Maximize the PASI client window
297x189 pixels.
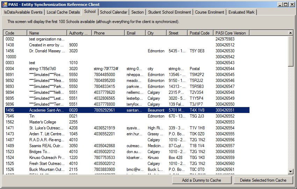286,5
